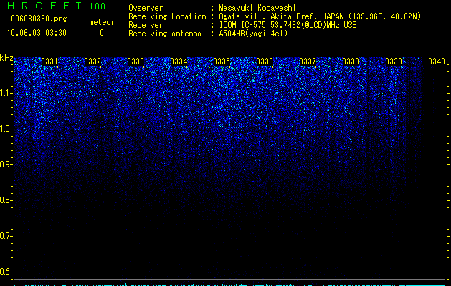This screenshot has width=451, height=286.
Task: Click the 0333 time marker
Action: coord(136,61)
